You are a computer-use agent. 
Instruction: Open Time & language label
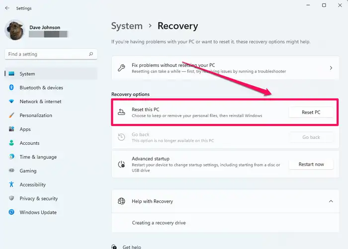click(38, 157)
